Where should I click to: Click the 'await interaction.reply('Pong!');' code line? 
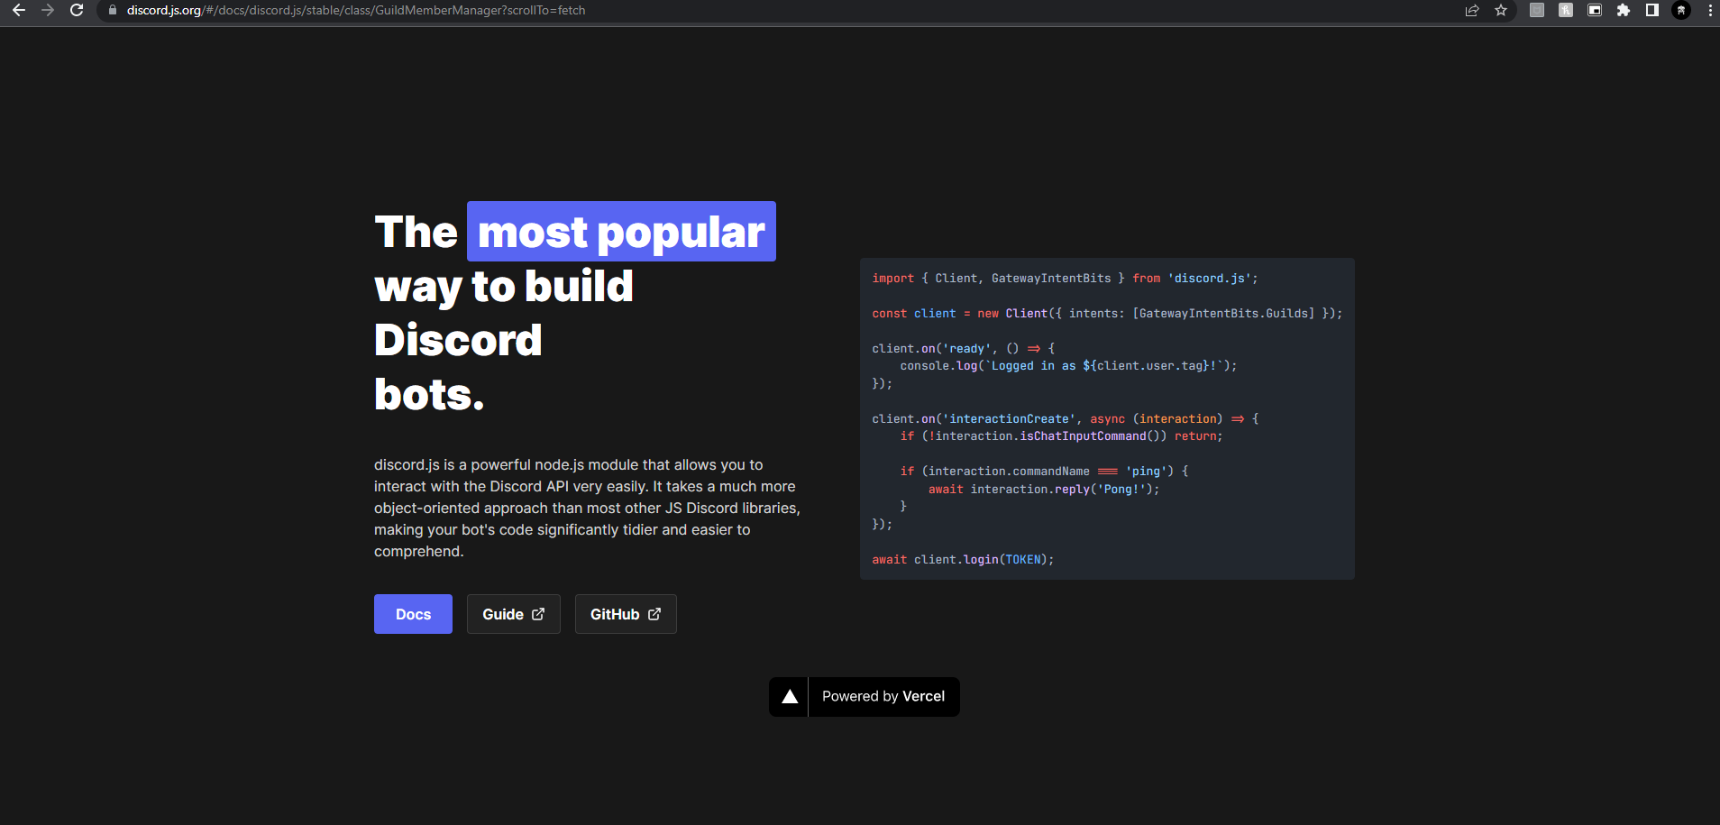1044,490
